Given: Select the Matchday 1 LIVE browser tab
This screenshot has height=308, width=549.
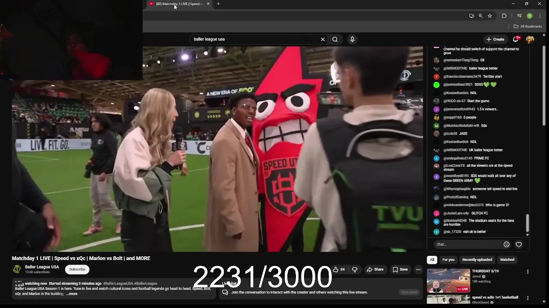Looking at the screenshot, I should (x=178, y=4).
